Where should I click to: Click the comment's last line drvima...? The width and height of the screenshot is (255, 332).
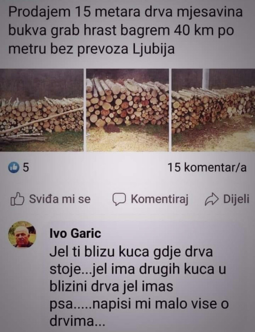tap(77, 321)
